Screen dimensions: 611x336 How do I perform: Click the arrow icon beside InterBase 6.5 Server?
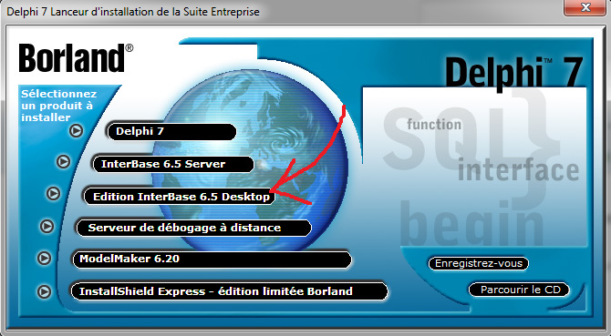pyautogui.click(x=64, y=162)
